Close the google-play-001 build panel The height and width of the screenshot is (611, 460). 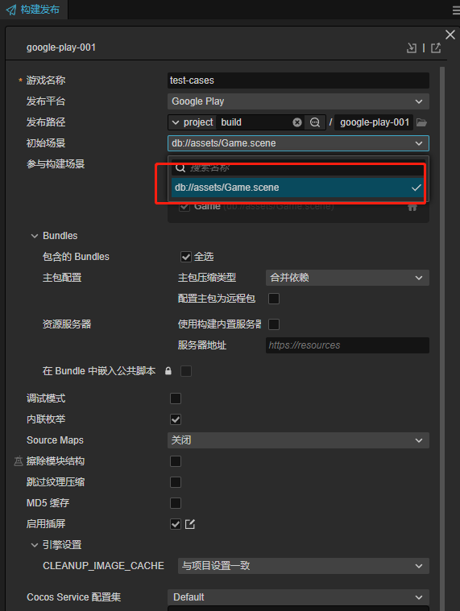click(450, 35)
